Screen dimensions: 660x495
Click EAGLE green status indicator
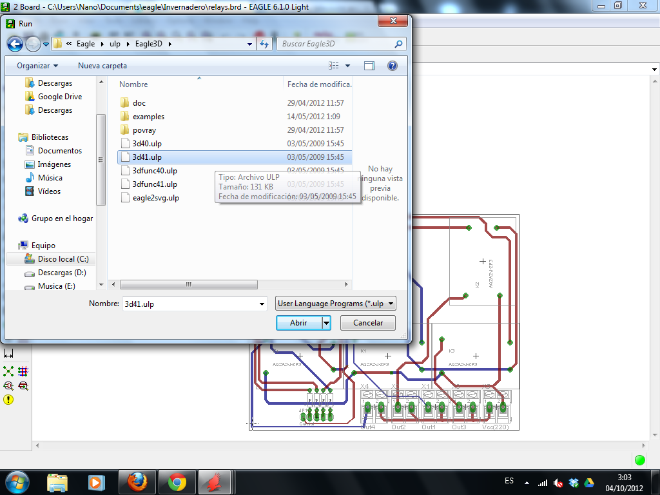coord(640,460)
